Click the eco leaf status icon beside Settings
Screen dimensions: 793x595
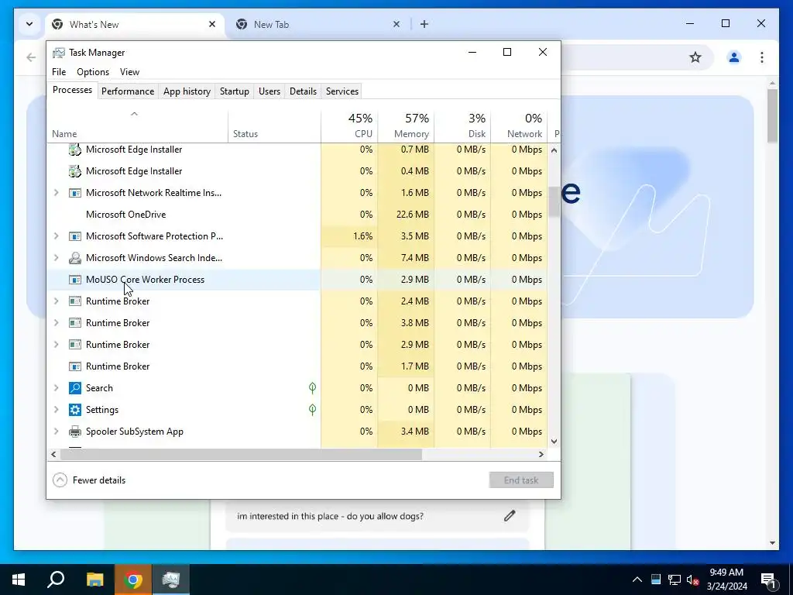tap(313, 410)
